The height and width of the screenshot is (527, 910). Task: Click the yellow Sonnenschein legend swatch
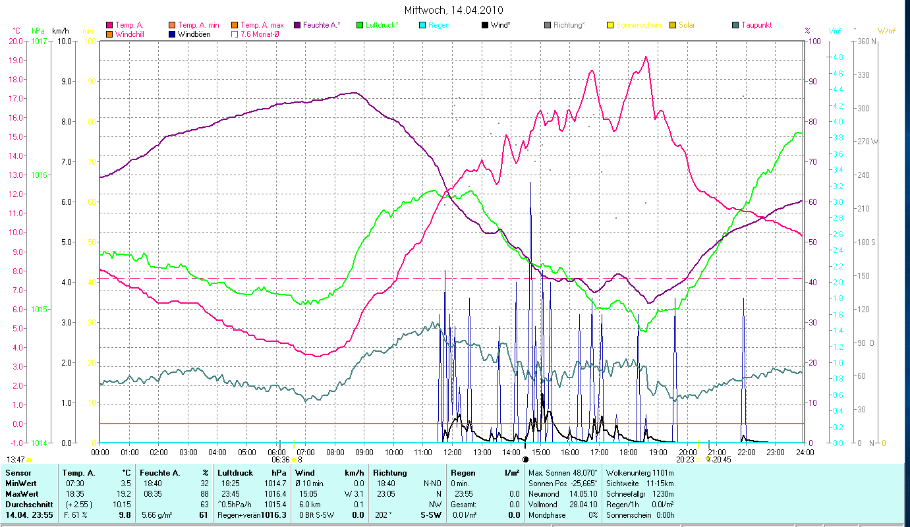point(610,25)
